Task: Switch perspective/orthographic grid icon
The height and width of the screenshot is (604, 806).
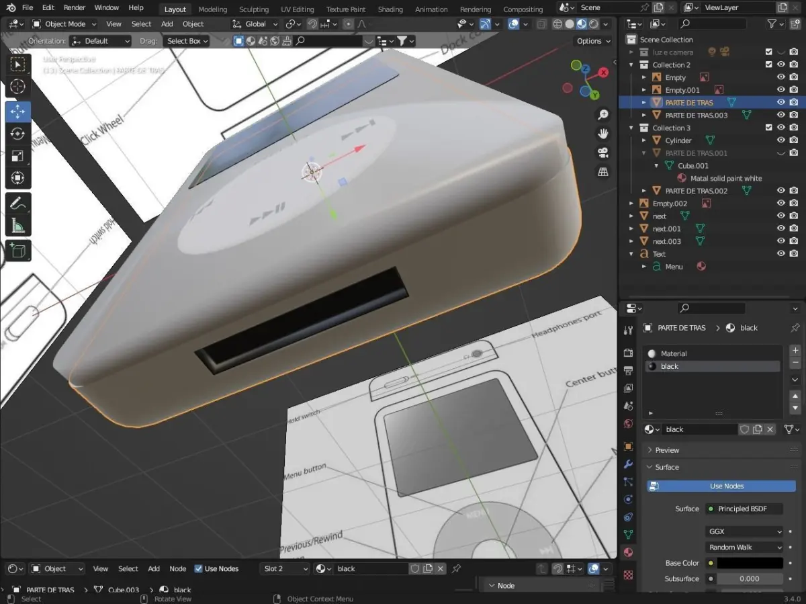Action: point(603,171)
